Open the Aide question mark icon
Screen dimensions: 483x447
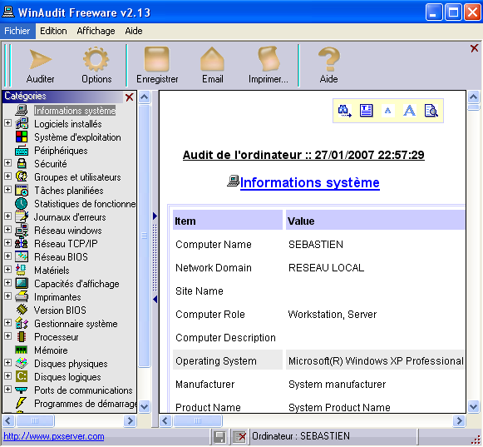[328, 66]
